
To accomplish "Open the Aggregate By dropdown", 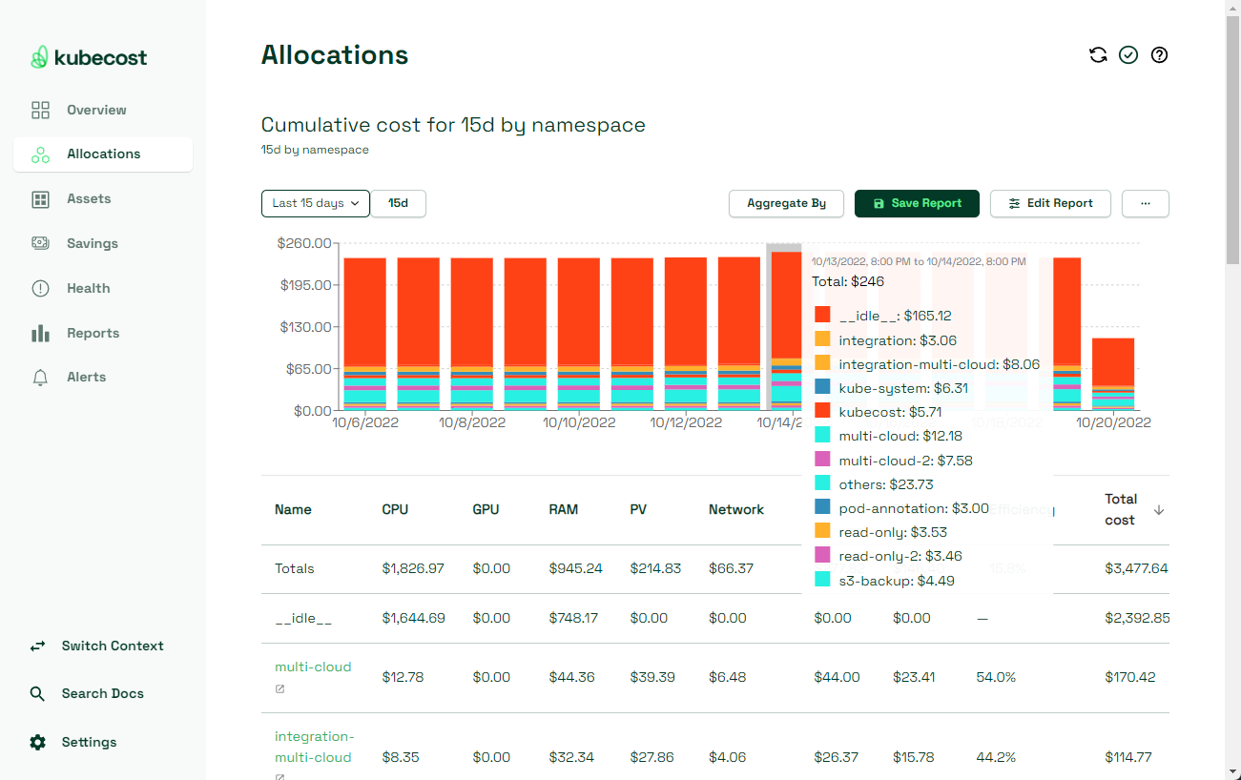I will tap(787, 203).
